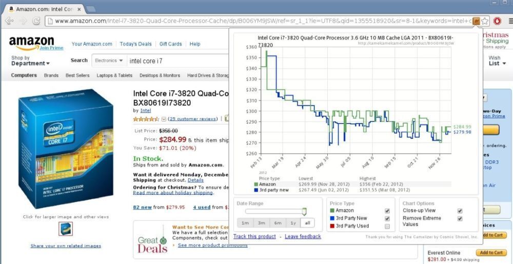Image resolution: width=513 pixels, height=264 pixels.
Task: Open Gift Cards page
Action: tap(170, 44)
